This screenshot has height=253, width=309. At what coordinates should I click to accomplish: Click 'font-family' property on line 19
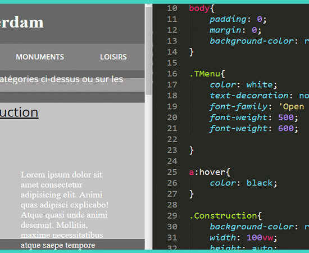coord(238,107)
